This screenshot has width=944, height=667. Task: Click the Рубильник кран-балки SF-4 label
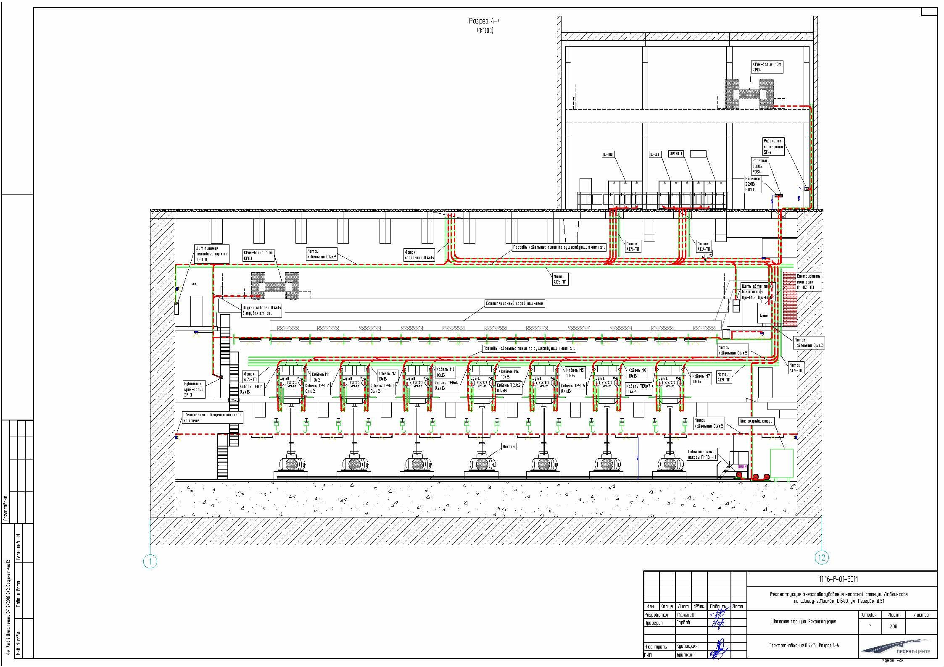773,147
